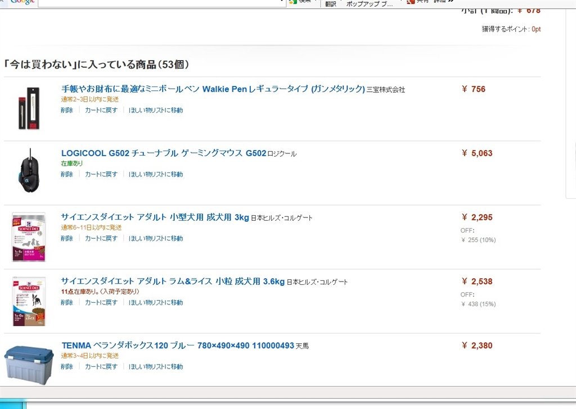Screen dimensions: 576x409
Task: Return Science Diet 3kg to cart
Action: point(101,238)
